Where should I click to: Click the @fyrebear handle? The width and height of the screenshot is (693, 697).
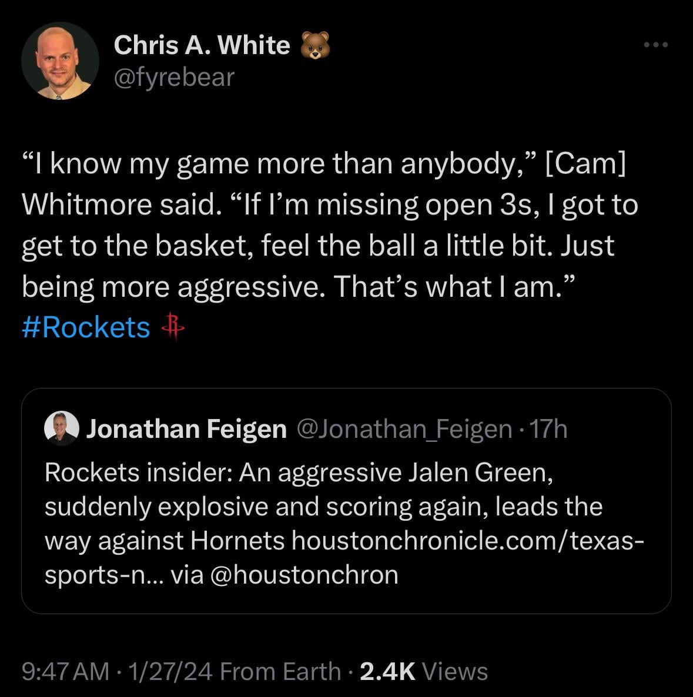173,77
